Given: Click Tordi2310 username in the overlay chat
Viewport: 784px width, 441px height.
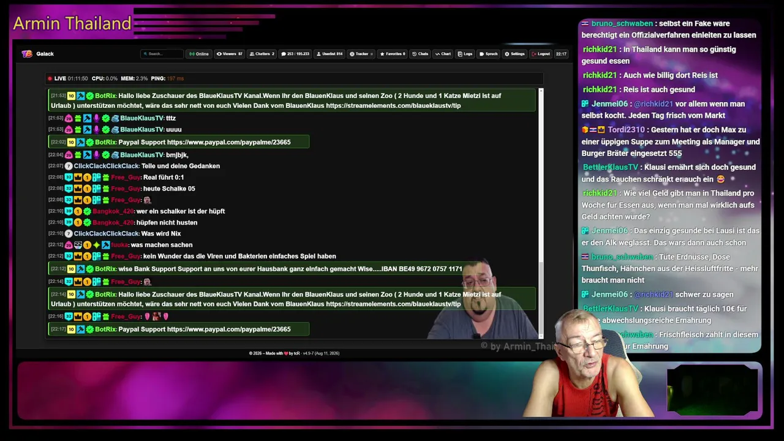Looking at the screenshot, I should 626,130.
